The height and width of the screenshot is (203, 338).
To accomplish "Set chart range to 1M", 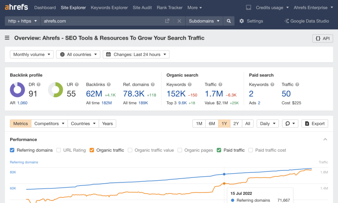I will click(x=199, y=124).
